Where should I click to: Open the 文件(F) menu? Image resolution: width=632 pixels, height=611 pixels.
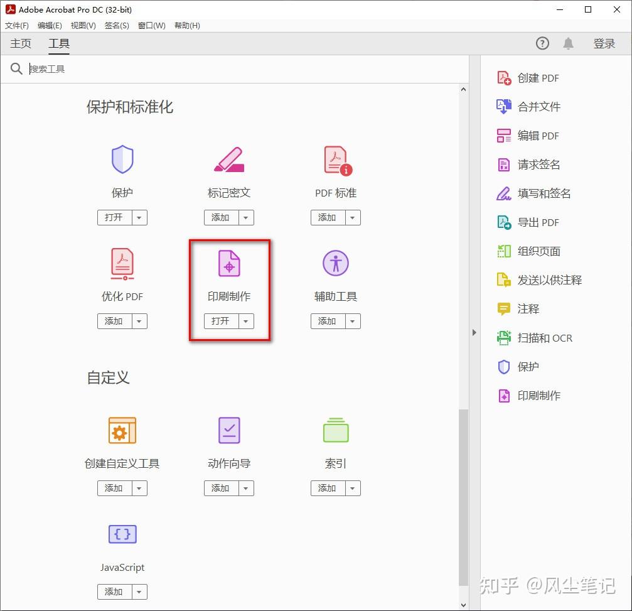pyautogui.click(x=17, y=25)
